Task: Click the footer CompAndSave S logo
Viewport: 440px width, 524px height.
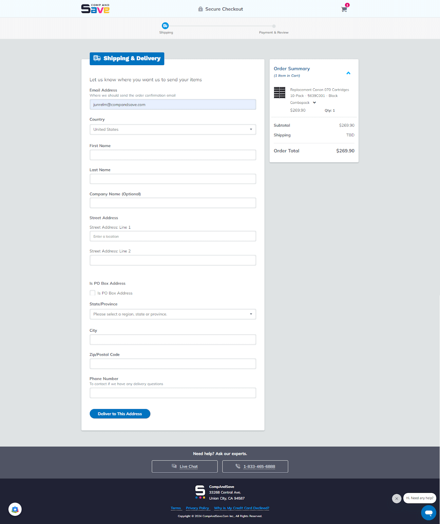Action: pyautogui.click(x=200, y=492)
